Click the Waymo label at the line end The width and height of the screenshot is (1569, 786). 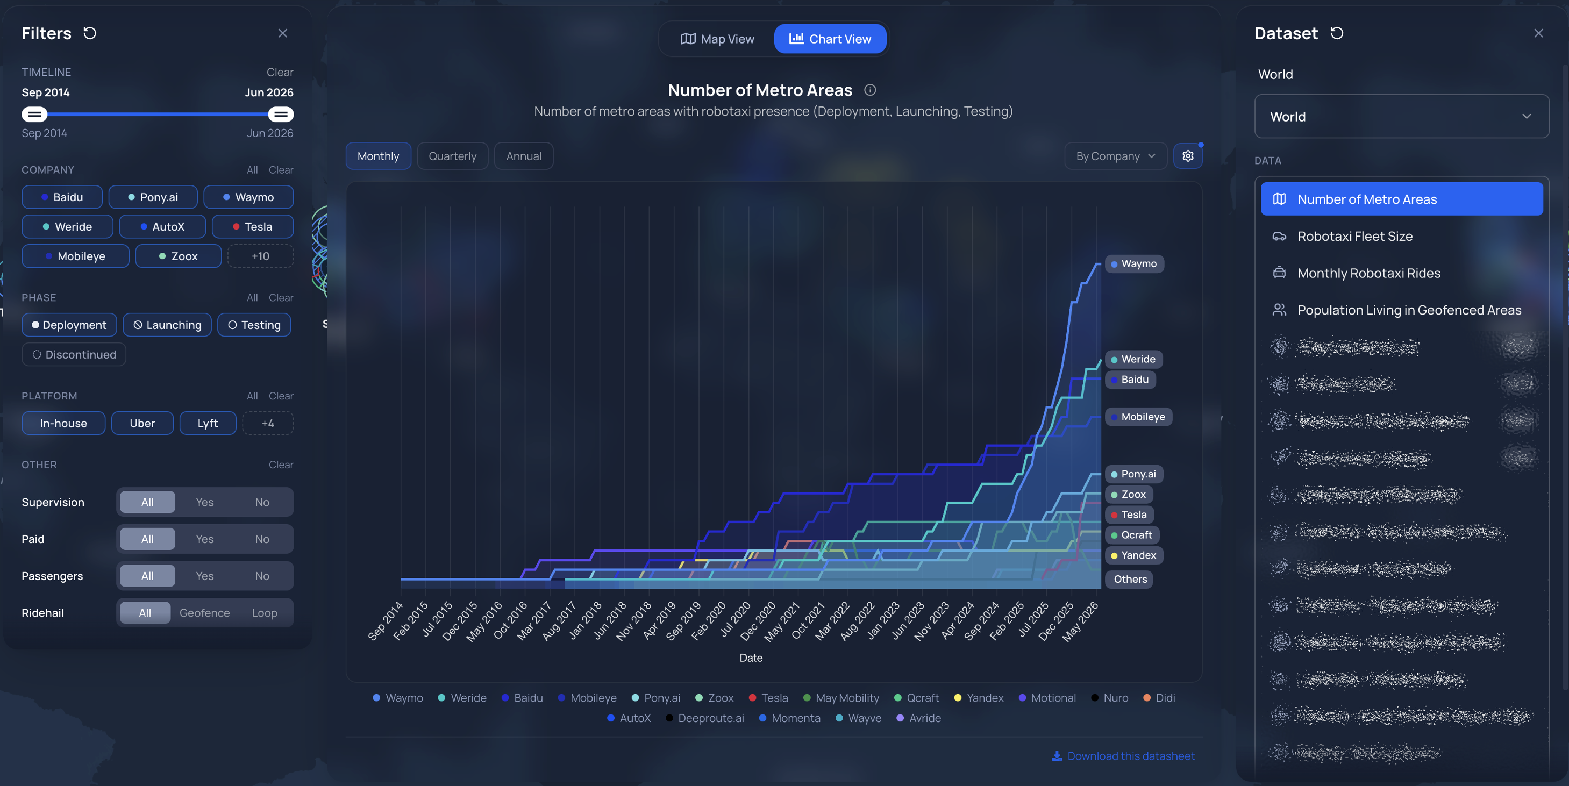coord(1134,263)
